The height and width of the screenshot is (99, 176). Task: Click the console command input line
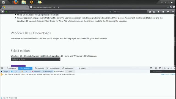coord(88,98)
